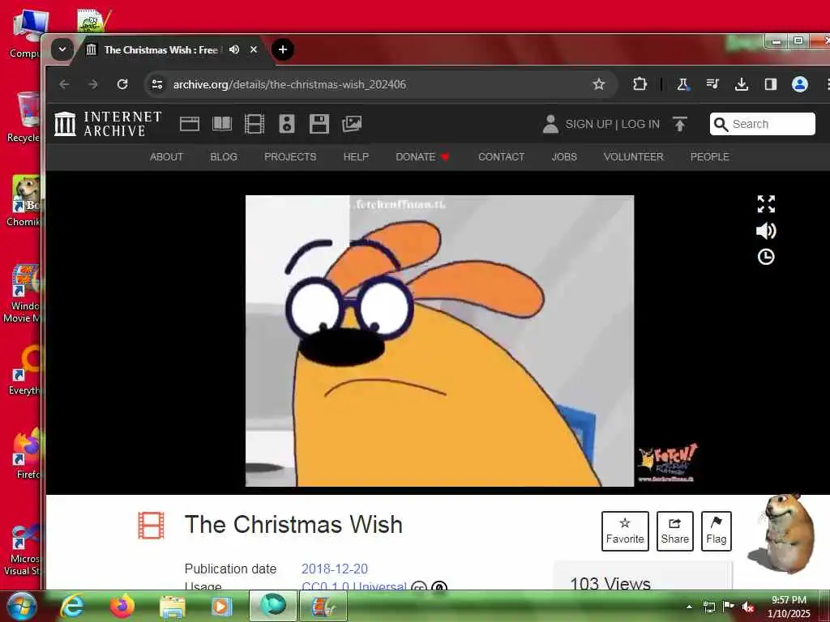Viewport: 830px width, 622px height.
Task: Open Windows Media Player from taskbar
Action: click(222, 607)
